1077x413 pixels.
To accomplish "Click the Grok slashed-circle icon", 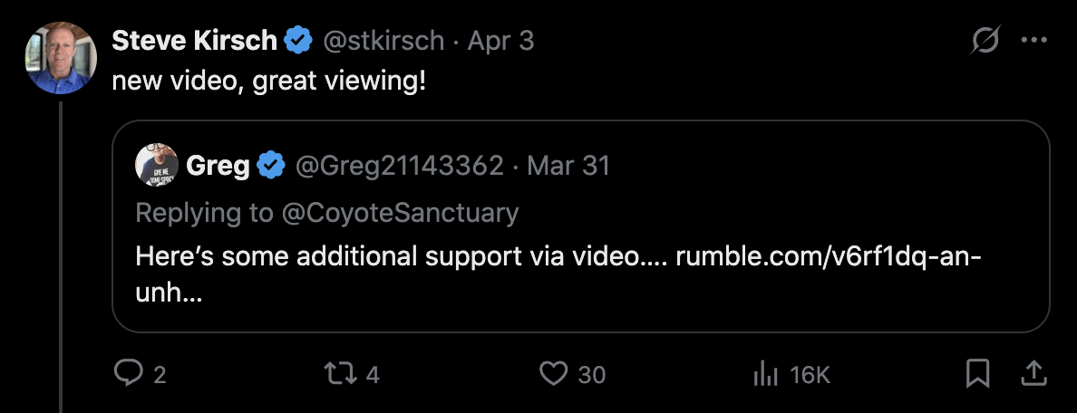I will point(985,40).
